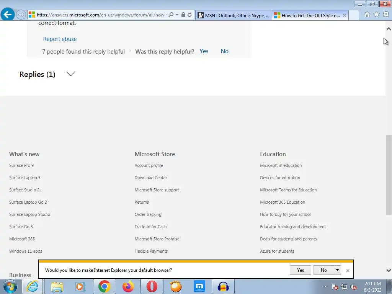Open Returns link
The height and width of the screenshot is (294, 392).
click(x=142, y=202)
